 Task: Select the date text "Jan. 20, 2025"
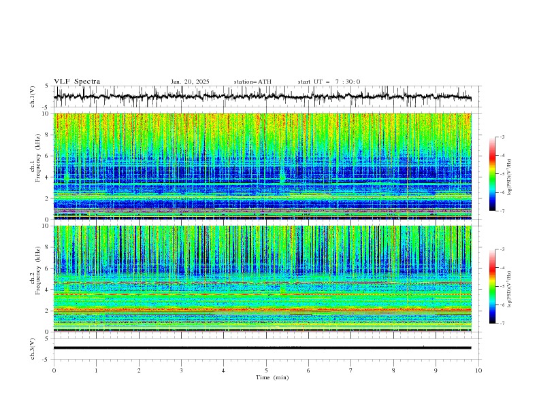pos(190,82)
